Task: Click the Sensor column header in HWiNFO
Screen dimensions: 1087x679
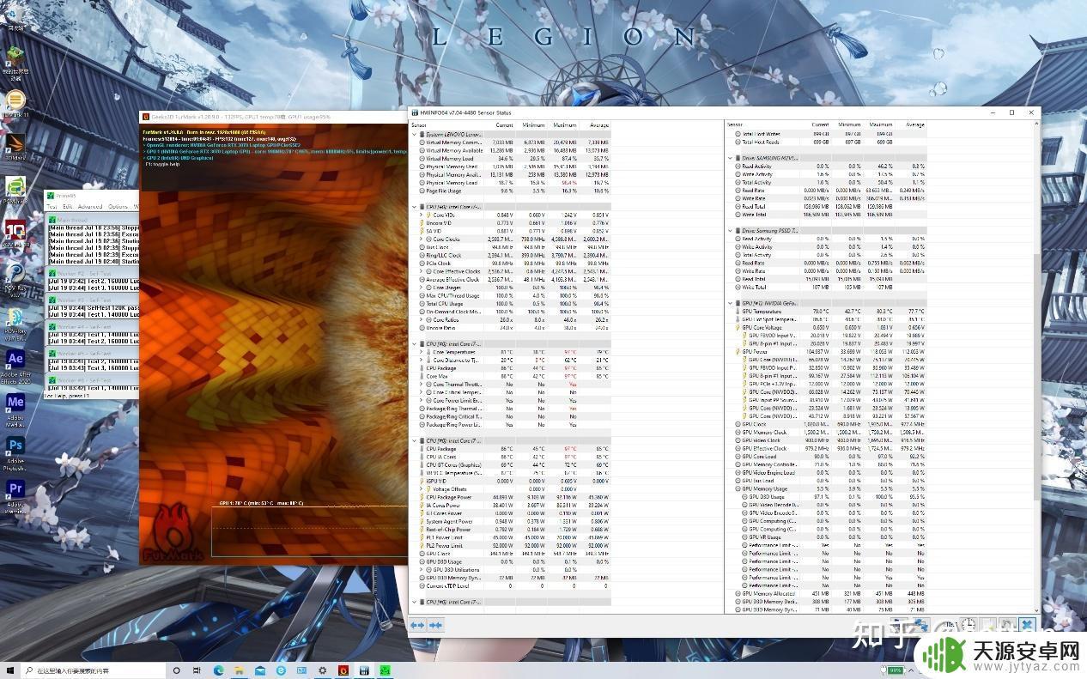Action: pos(418,125)
